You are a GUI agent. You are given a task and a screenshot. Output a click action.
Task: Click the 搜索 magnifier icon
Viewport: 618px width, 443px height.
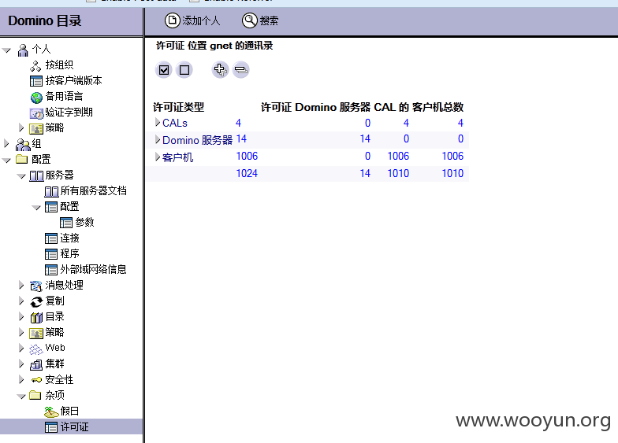tap(249, 20)
